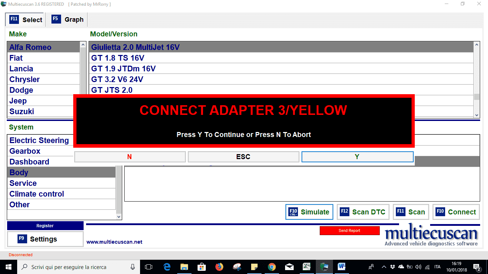Select Climate control in System list
Viewport: 488px width, 274px height.
[37, 194]
